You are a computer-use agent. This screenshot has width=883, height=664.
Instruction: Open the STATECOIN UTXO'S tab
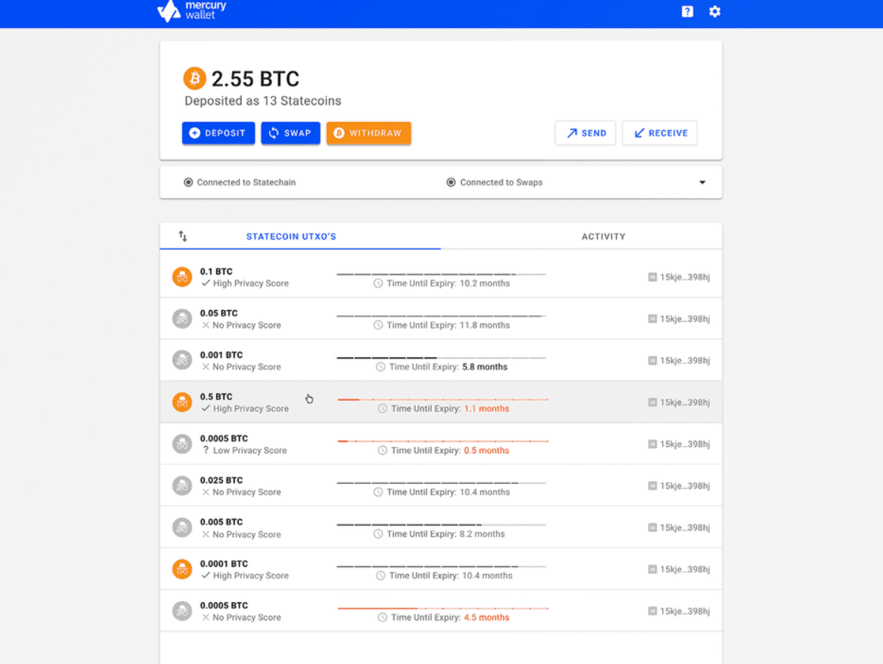291,237
